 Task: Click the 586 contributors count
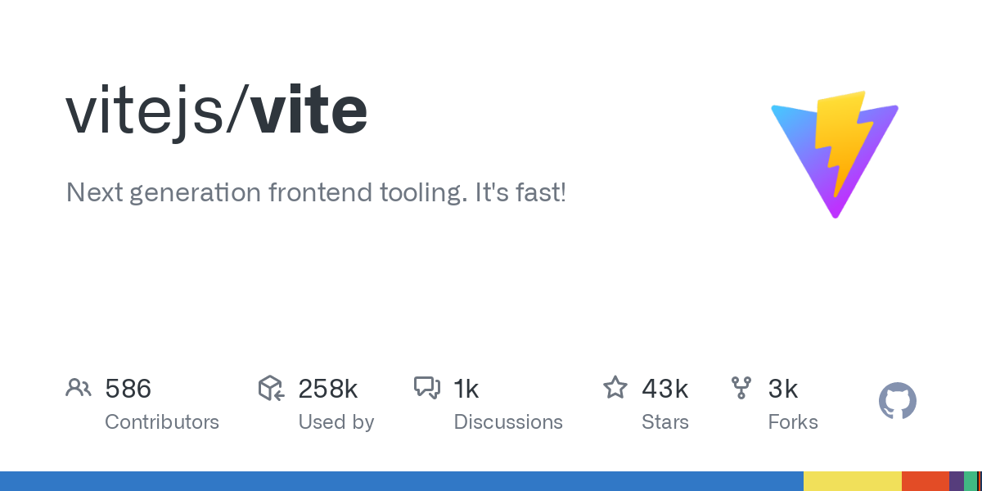128,389
